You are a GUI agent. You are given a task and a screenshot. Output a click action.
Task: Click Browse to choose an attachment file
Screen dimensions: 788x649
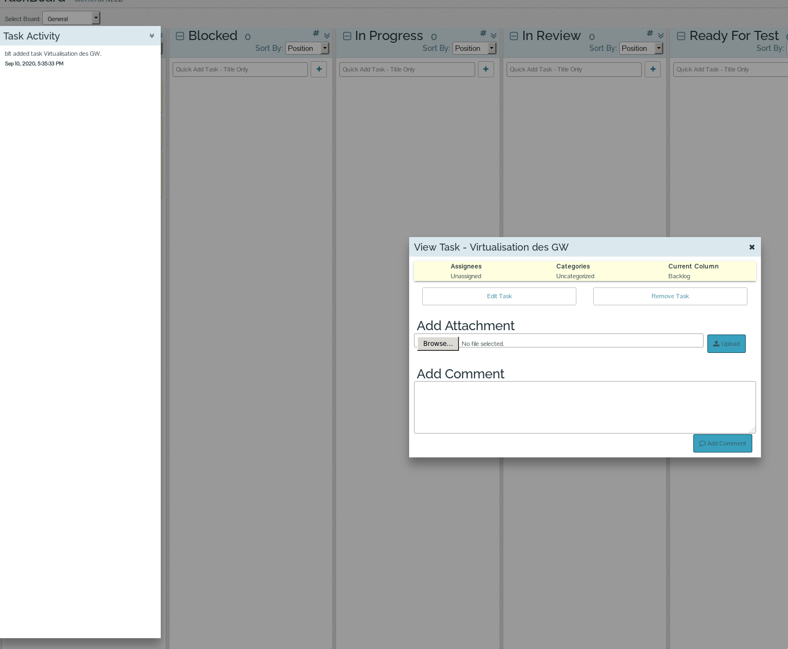[437, 343]
